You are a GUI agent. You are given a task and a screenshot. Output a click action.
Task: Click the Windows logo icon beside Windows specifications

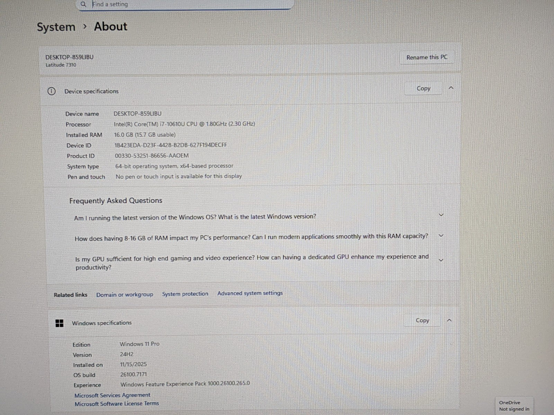click(x=60, y=323)
